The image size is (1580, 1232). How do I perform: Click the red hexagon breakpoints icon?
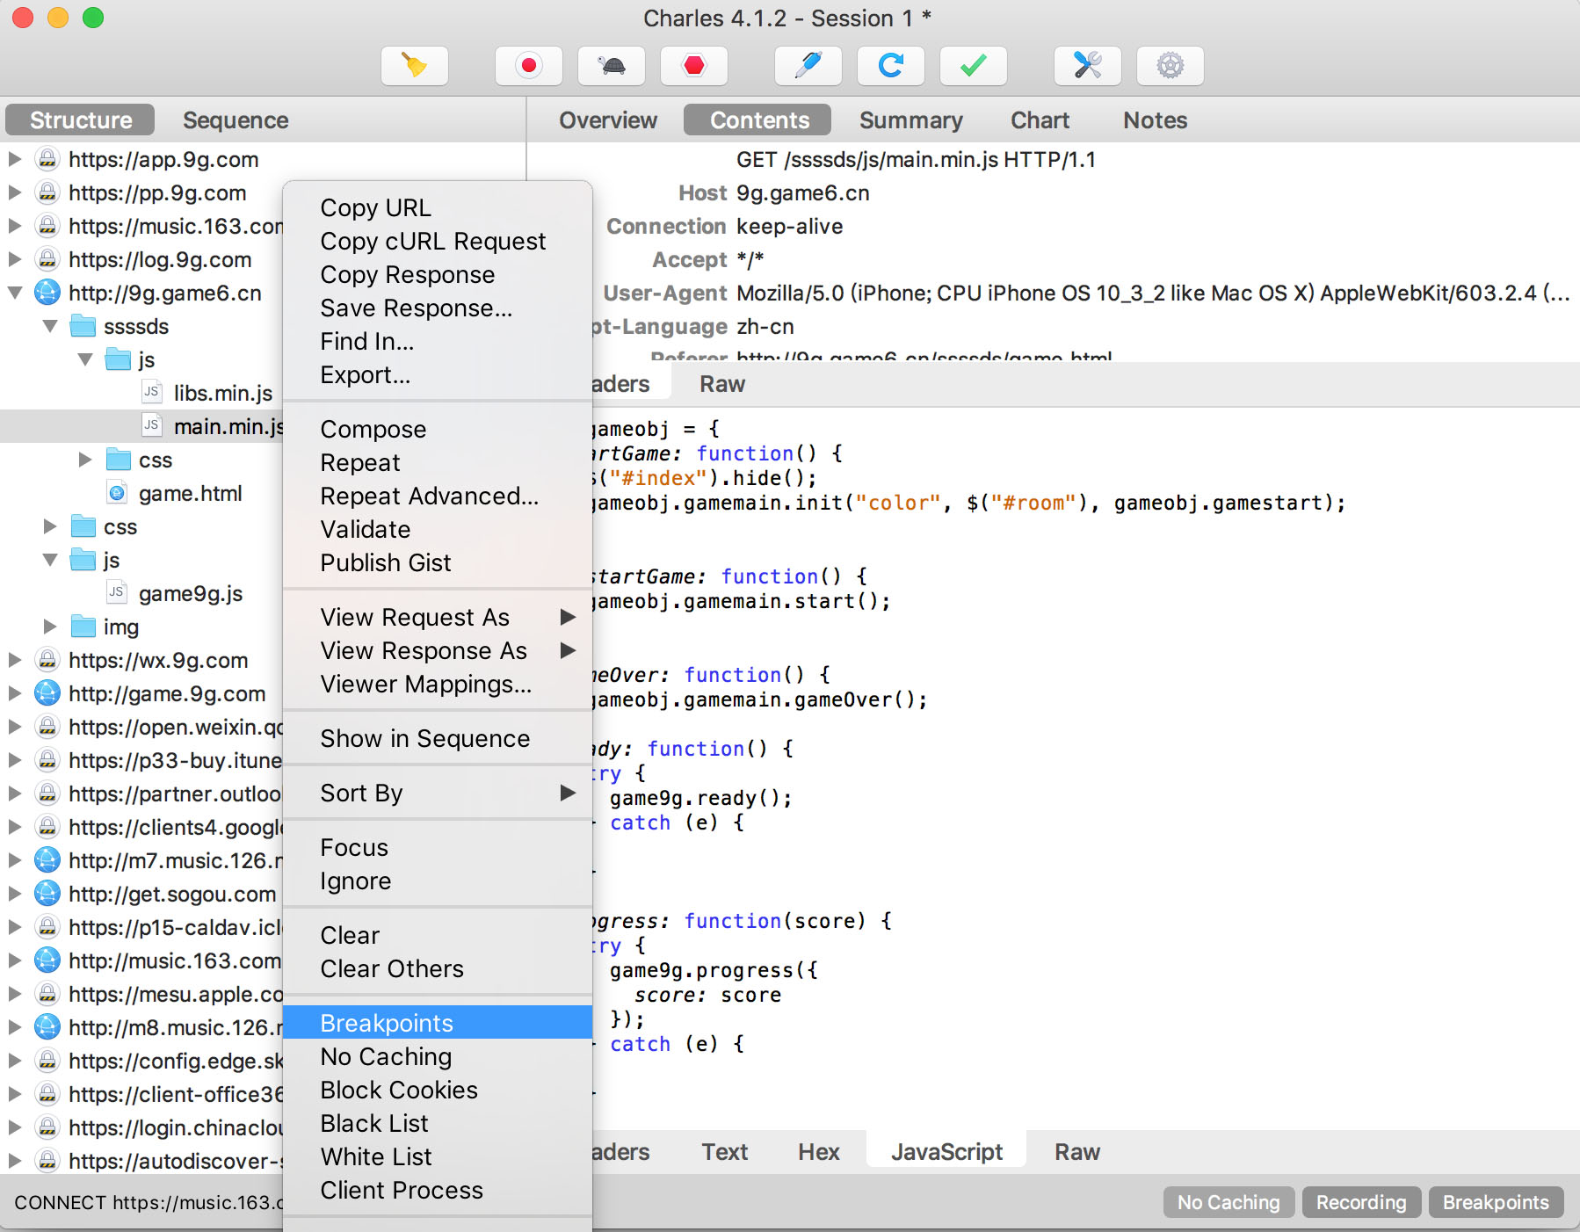tap(693, 66)
